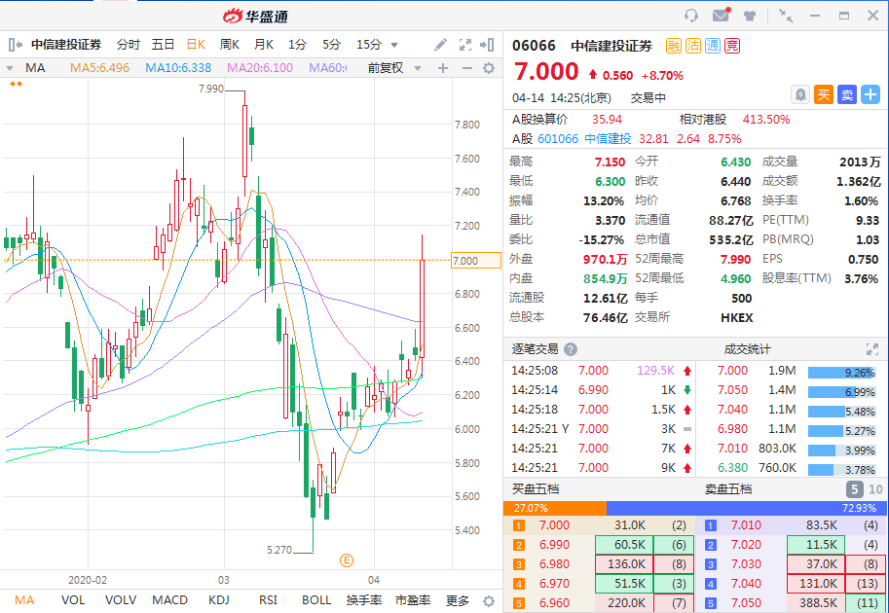Expand the MA indicator selector arrow
Viewport: 889px width, 613px height.
(10, 68)
